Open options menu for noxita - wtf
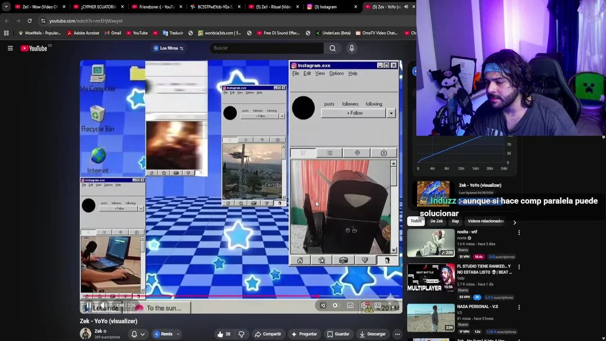Screen dimensions: 606x341 [x=519, y=233]
